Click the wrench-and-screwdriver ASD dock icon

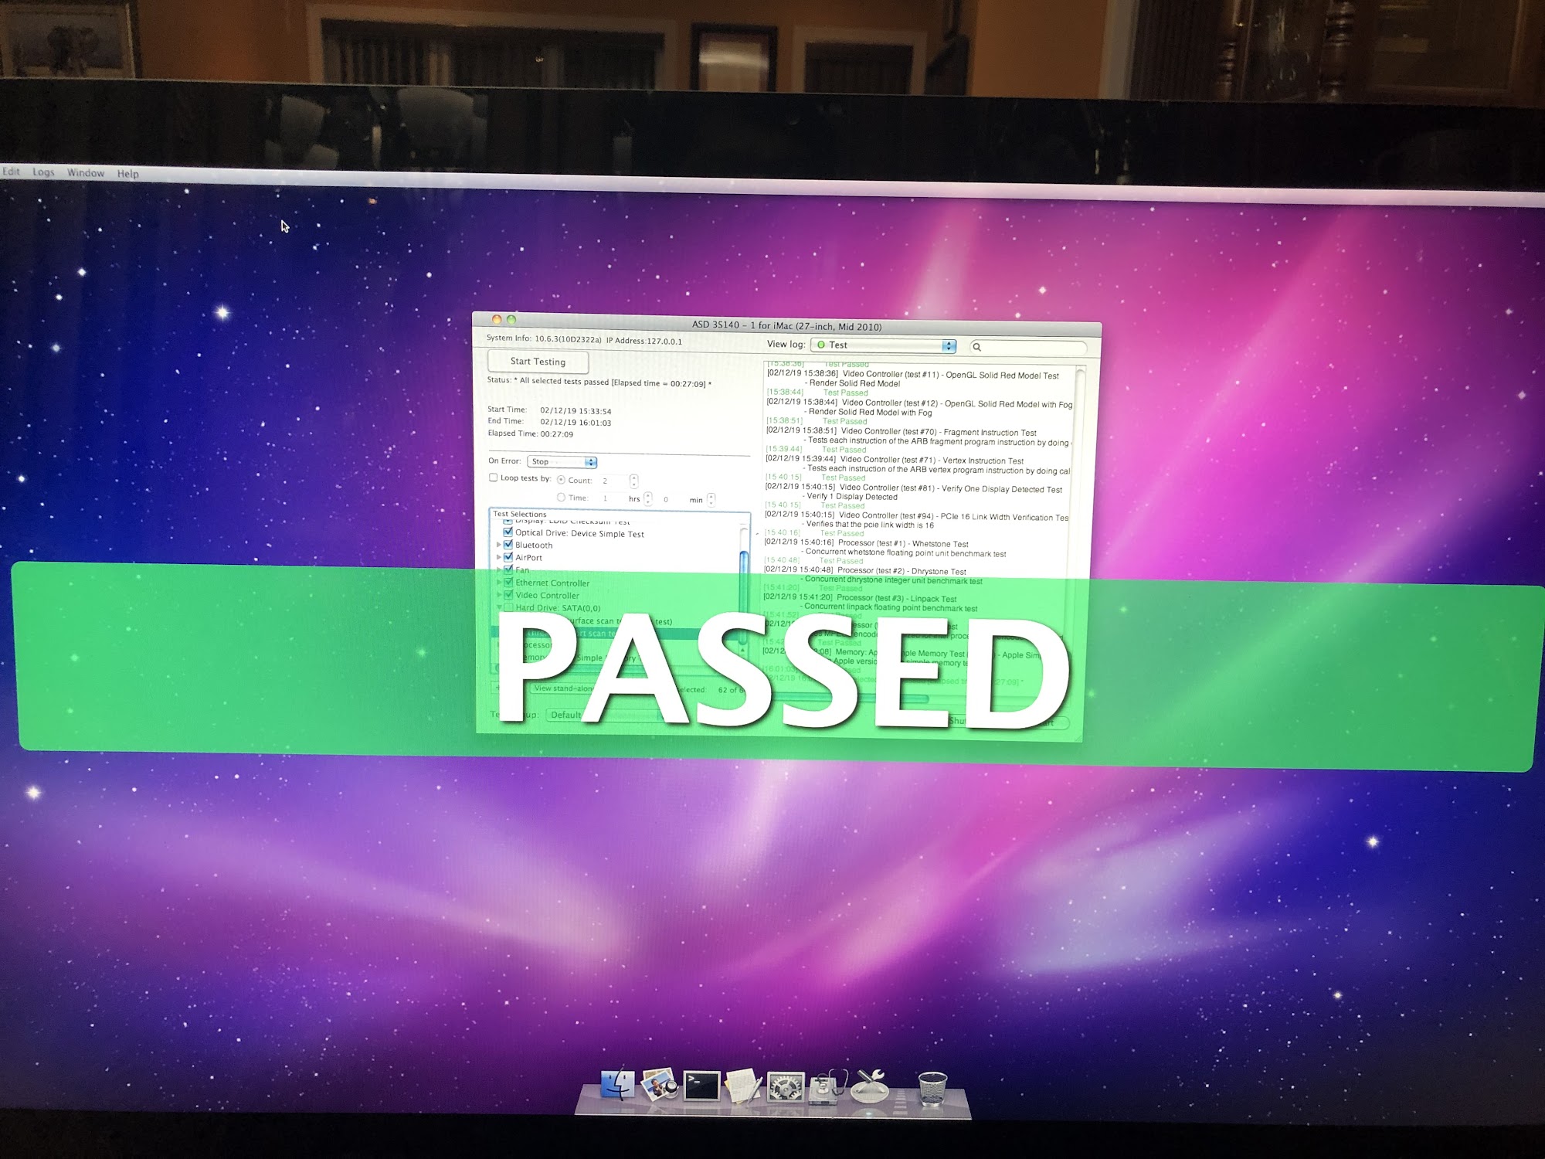coord(871,1087)
